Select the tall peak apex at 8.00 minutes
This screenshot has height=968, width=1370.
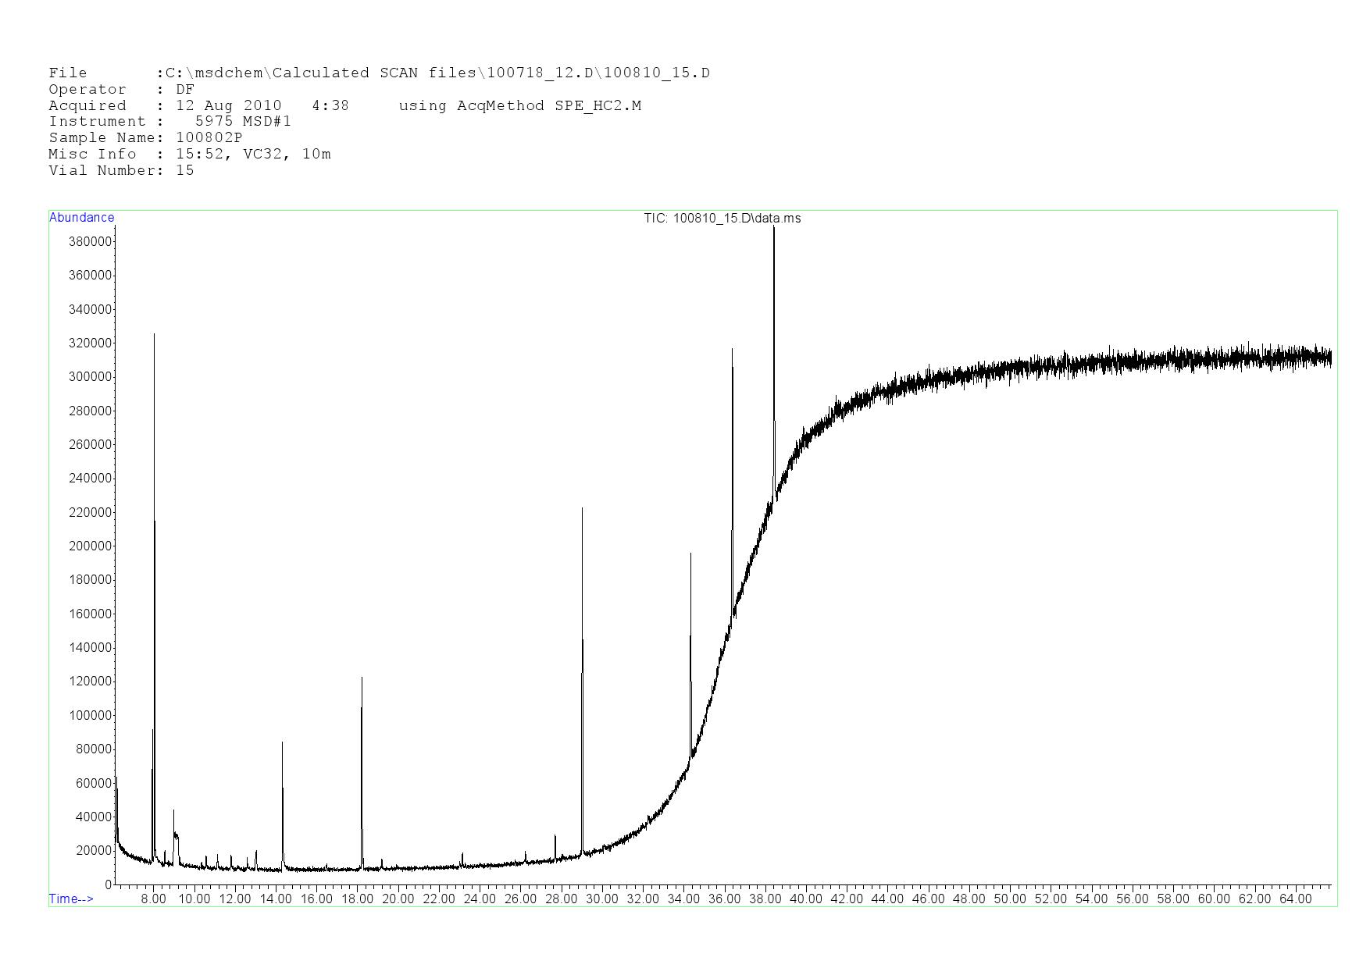tap(154, 335)
